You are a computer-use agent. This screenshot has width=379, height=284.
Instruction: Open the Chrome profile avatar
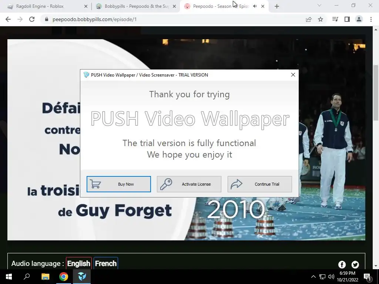pyautogui.click(x=359, y=19)
